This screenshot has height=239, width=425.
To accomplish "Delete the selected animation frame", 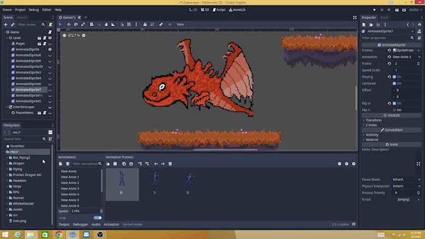I will point(170,163).
